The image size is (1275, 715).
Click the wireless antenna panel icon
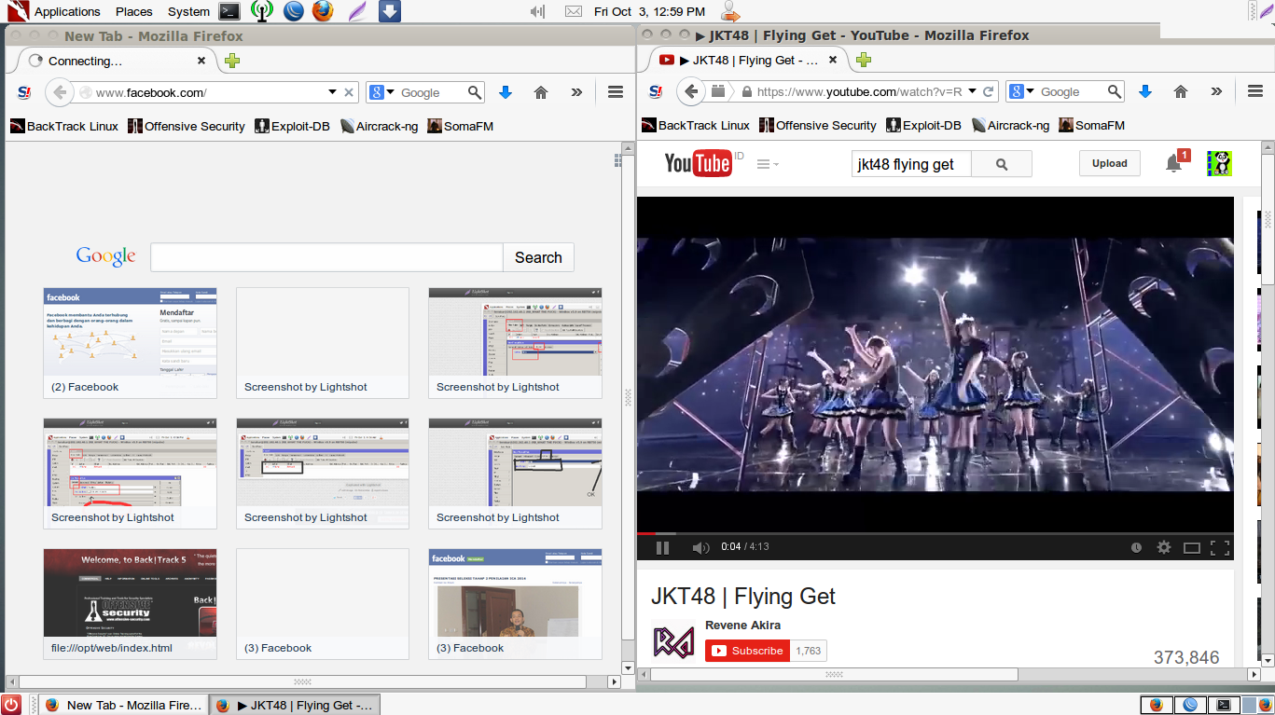click(261, 11)
